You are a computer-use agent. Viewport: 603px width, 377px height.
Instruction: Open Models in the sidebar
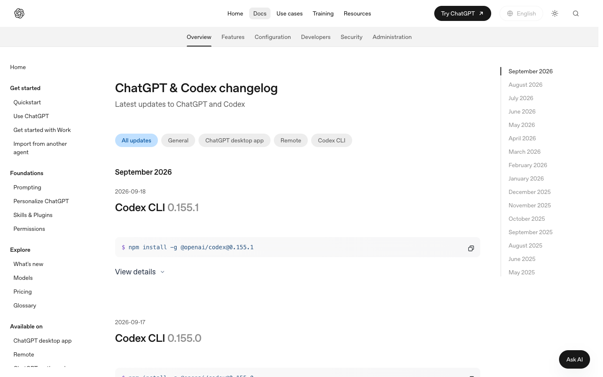[23, 278]
